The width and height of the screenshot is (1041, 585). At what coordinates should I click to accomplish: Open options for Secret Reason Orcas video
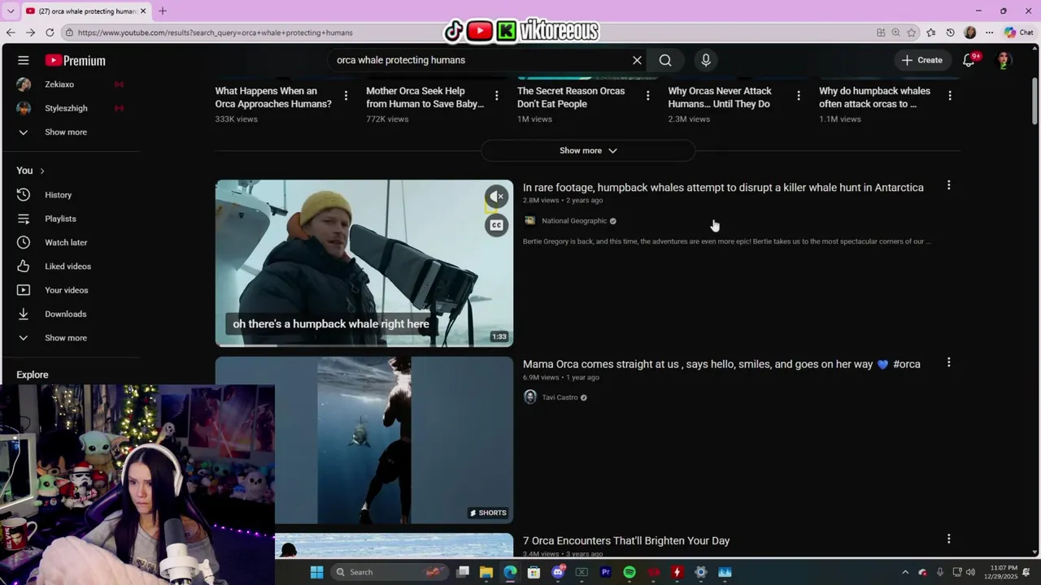647,96
